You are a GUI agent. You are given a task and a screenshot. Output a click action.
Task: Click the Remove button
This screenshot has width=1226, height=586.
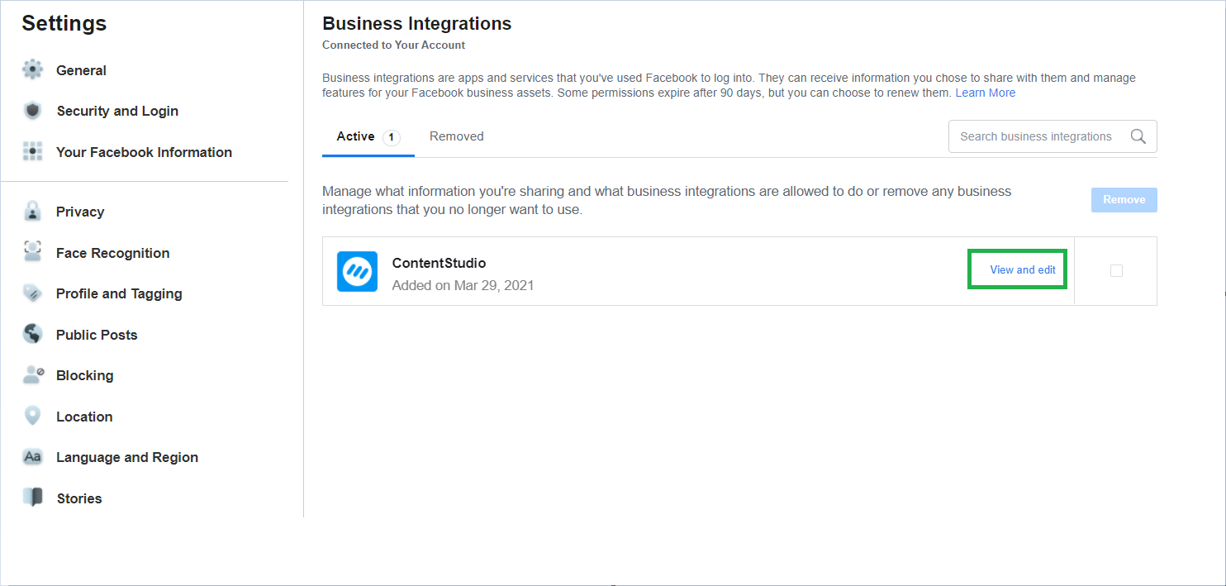click(1124, 200)
